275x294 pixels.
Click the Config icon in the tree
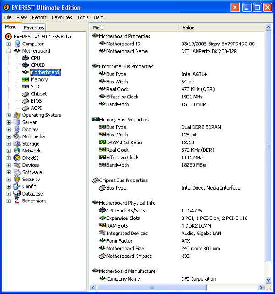(17, 186)
